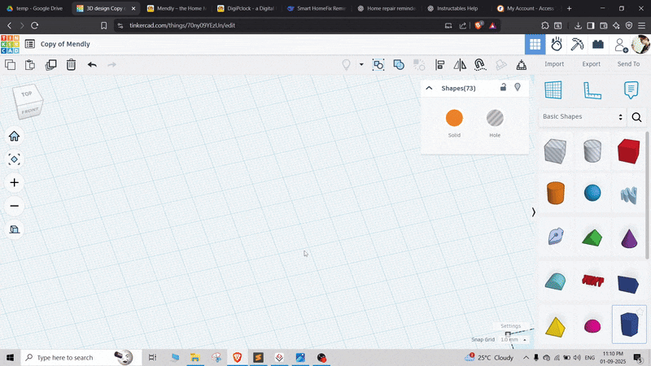Toggle lock editing in Shapes panel
The image size is (651, 366).
point(503,88)
